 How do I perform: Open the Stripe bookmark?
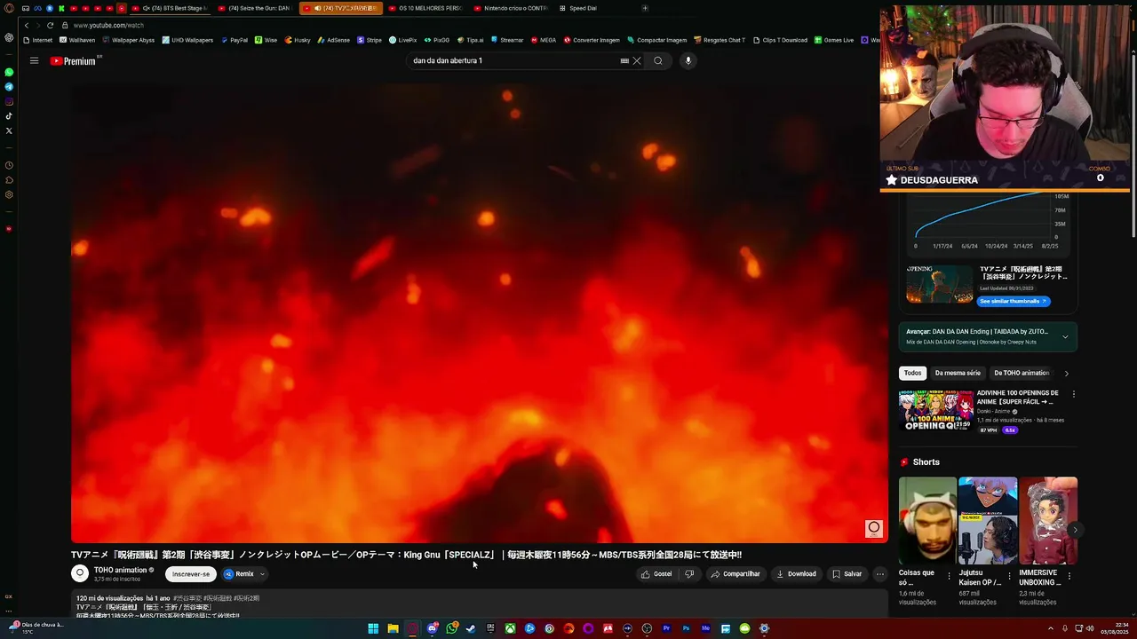click(370, 40)
